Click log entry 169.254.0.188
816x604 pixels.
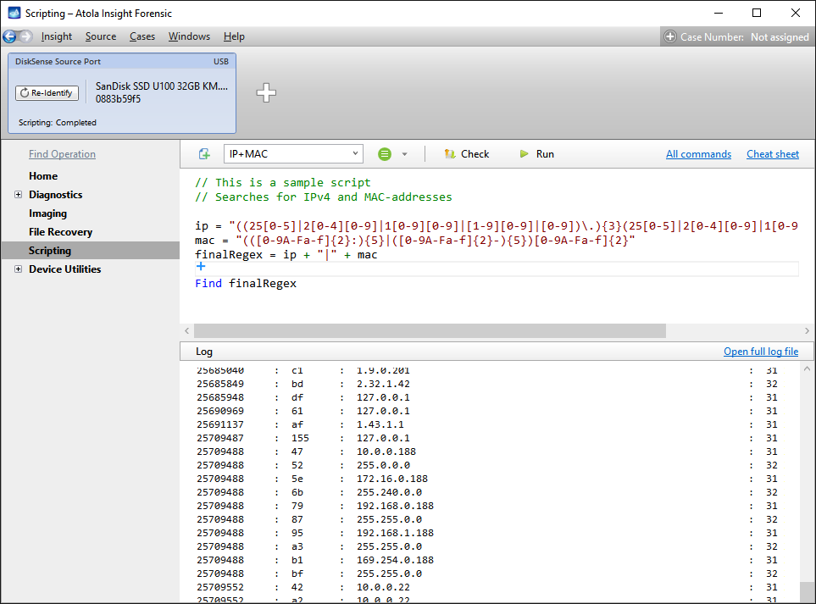(x=395, y=560)
